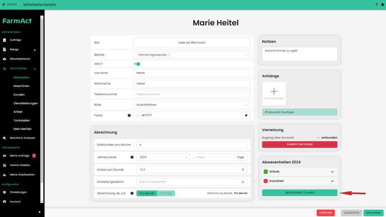Image resolution: width=386 pixels, height=217 pixels.
Task: Click the plus icon to add photo
Action: [274, 91]
